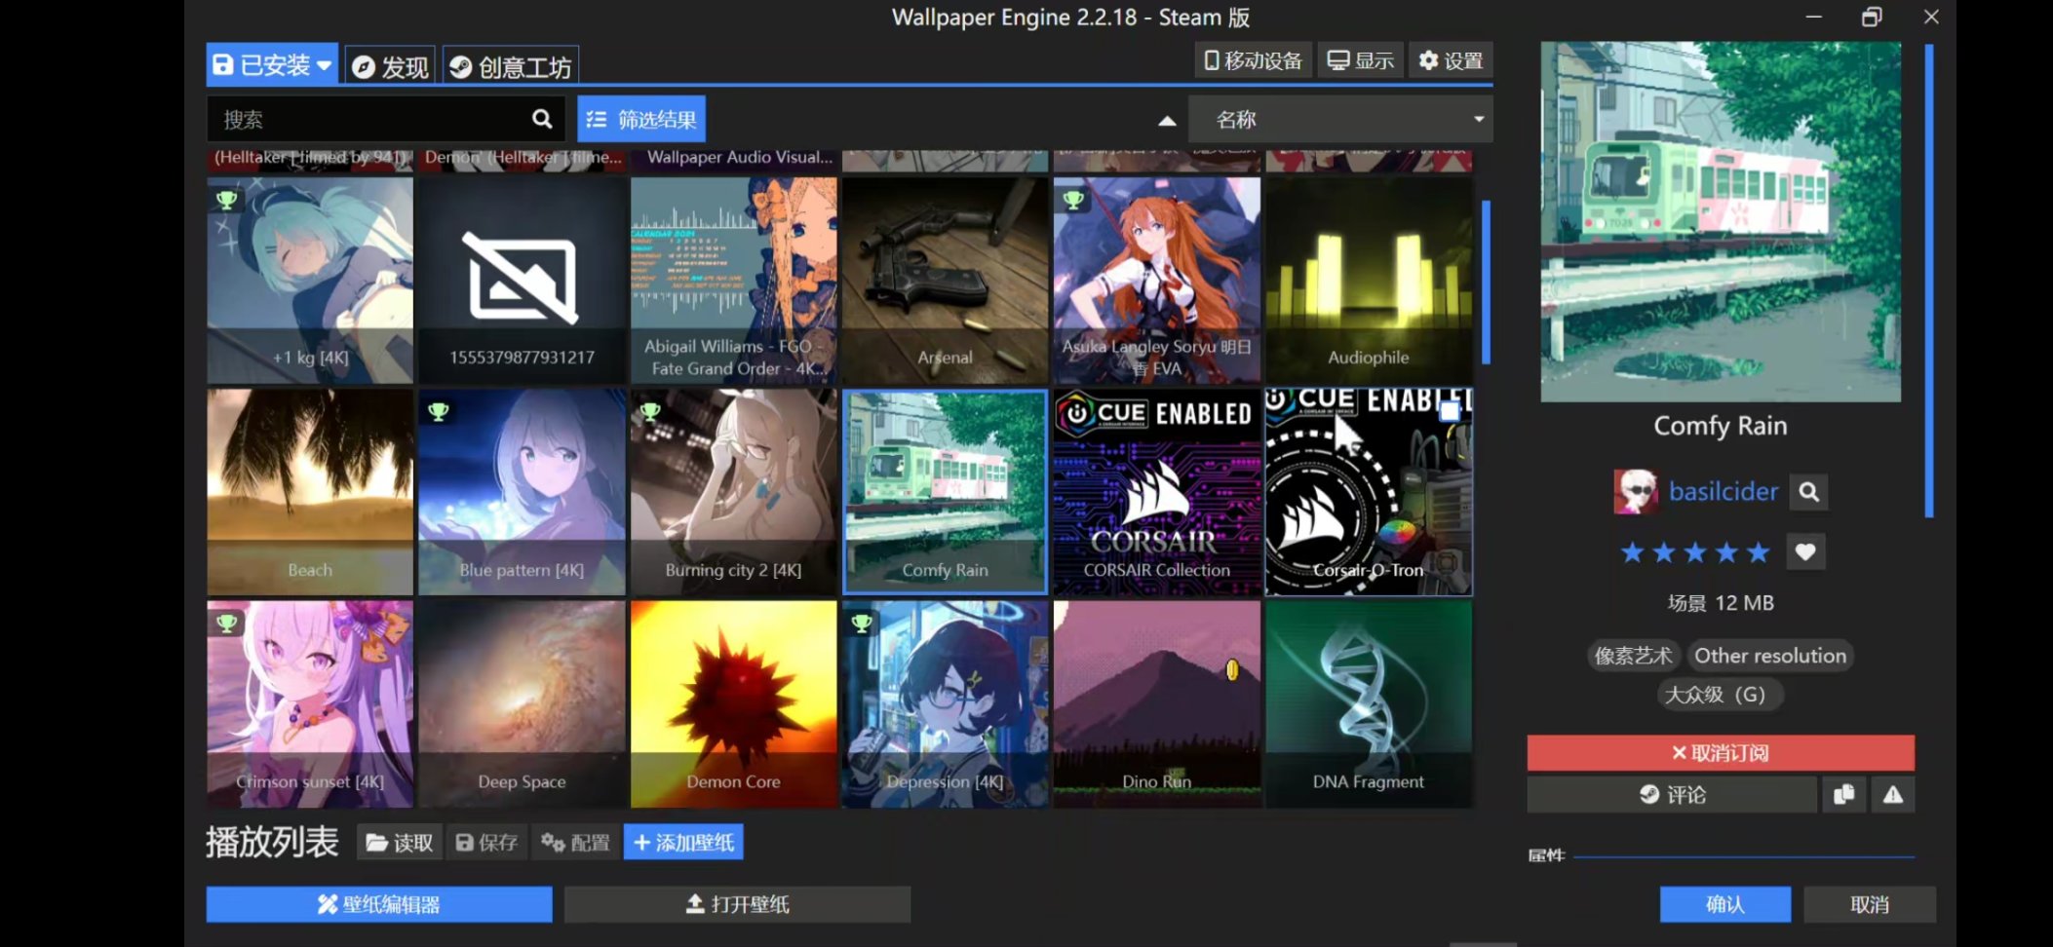Click the large Comfy Rain preview image
The image size is (2053, 947).
(1721, 222)
